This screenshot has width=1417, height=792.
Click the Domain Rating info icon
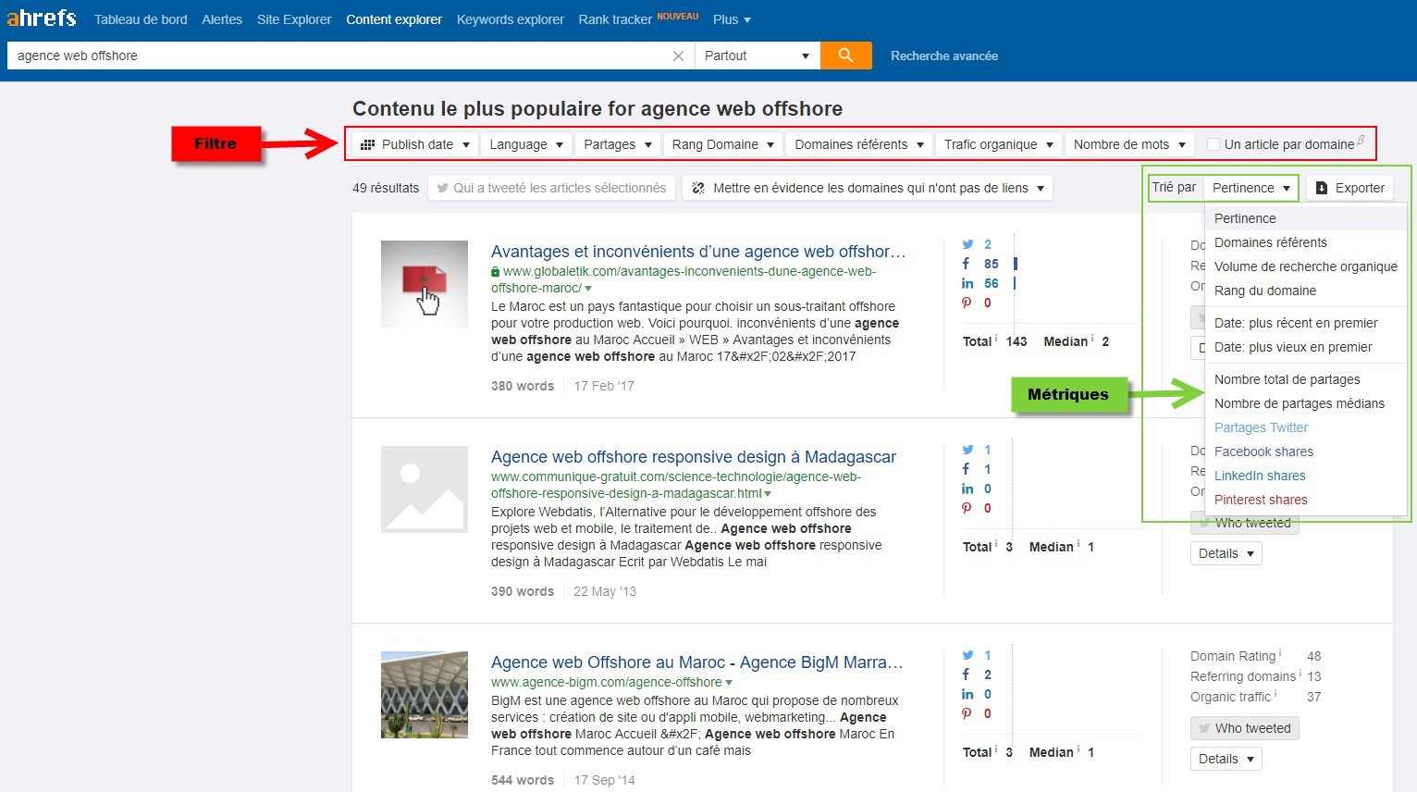coord(1280,653)
